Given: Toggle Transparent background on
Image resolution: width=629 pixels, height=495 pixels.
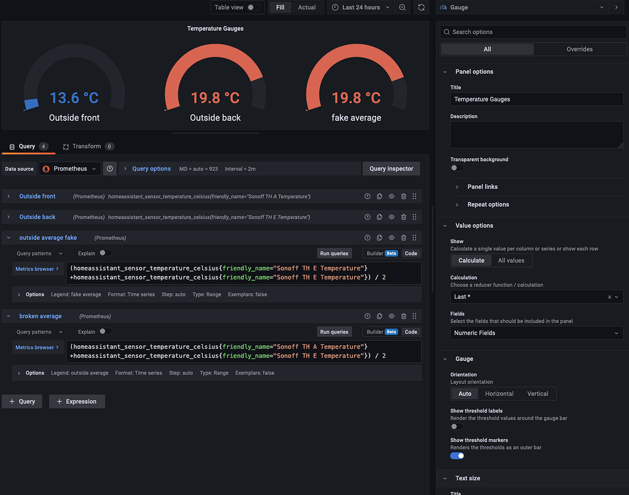Looking at the screenshot, I should pyautogui.click(x=456, y=167).
